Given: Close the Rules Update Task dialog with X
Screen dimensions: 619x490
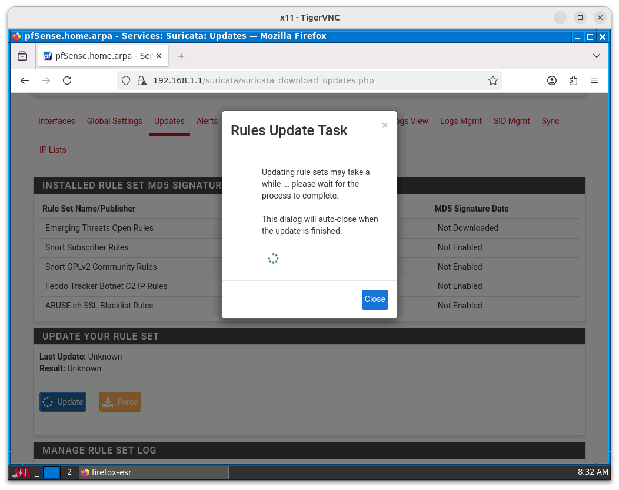Looking at the screenshot, I should click(385, 125).
